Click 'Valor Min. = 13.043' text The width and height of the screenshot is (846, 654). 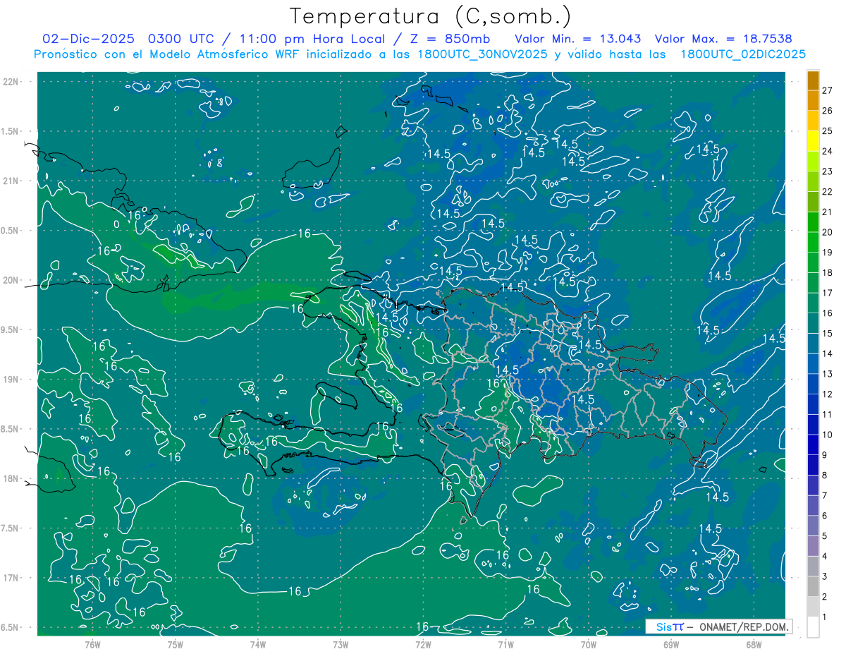578,39
